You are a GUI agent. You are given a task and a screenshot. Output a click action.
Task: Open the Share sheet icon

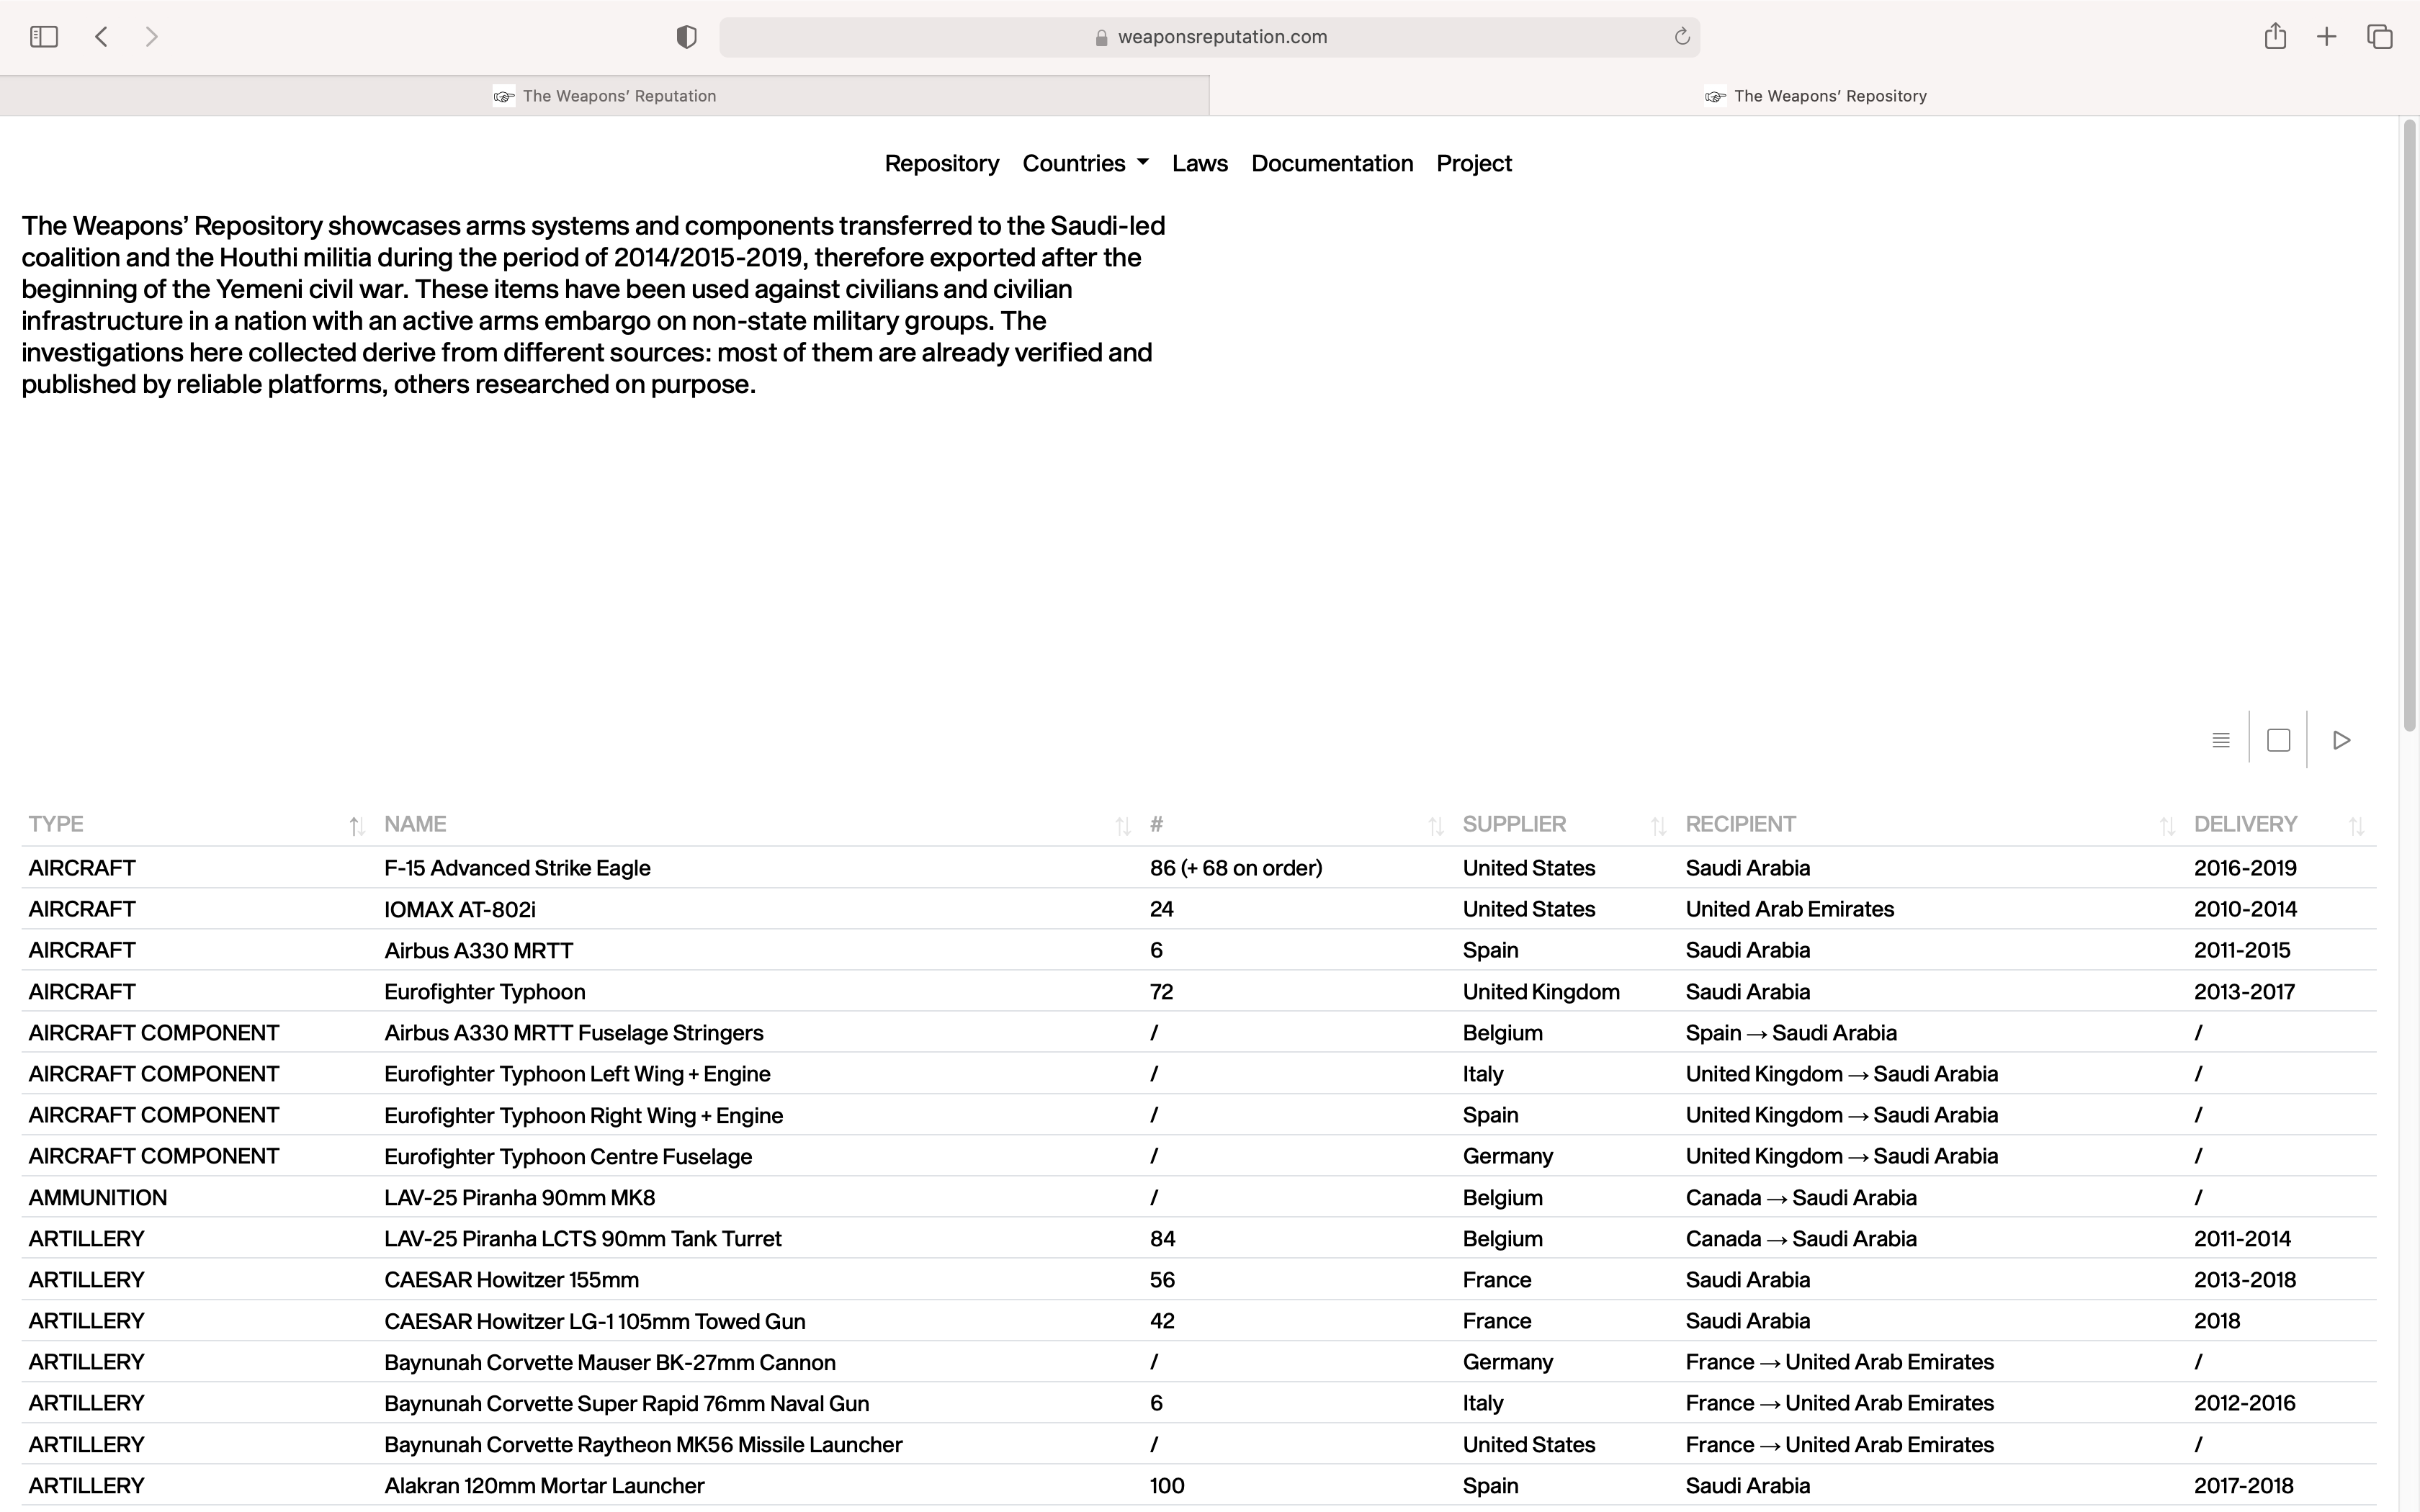point(2275,37)
